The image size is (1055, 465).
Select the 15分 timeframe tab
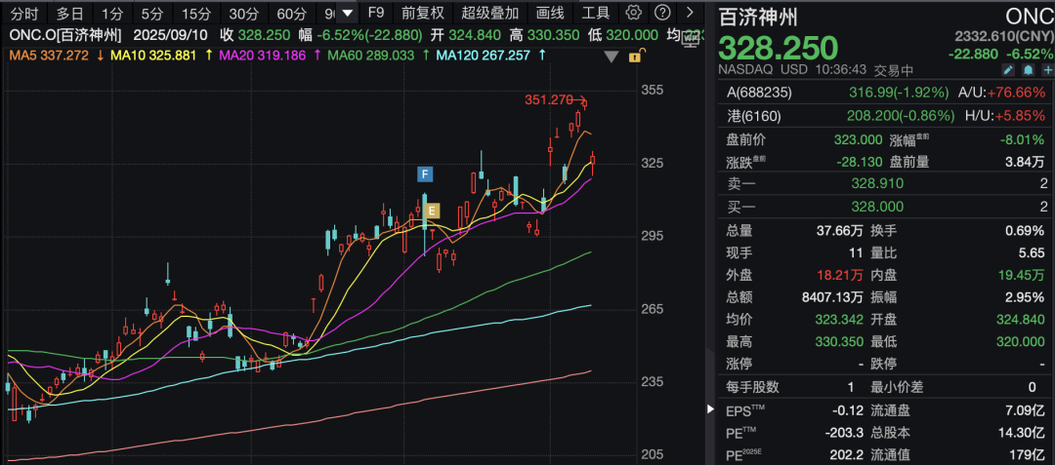click(195, 13)
